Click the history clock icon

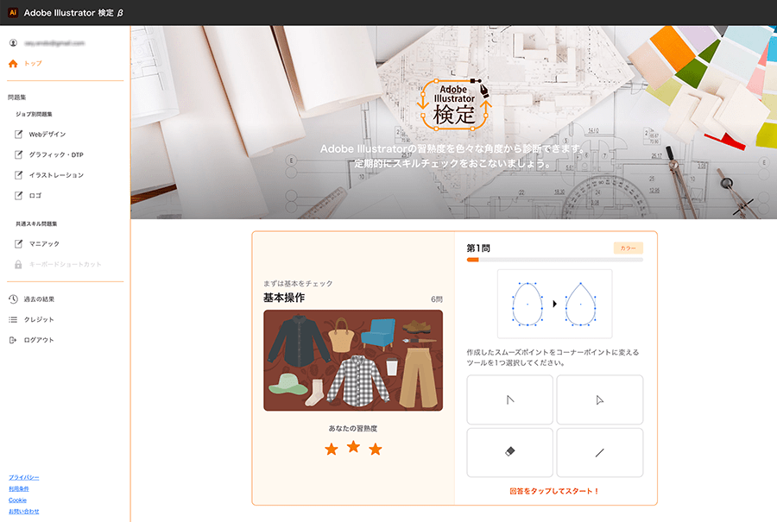tap(13, 299)
